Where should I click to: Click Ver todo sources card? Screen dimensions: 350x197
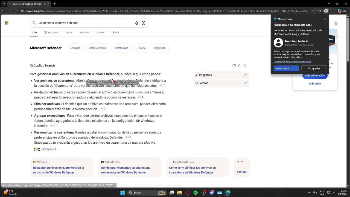(242, 167)
